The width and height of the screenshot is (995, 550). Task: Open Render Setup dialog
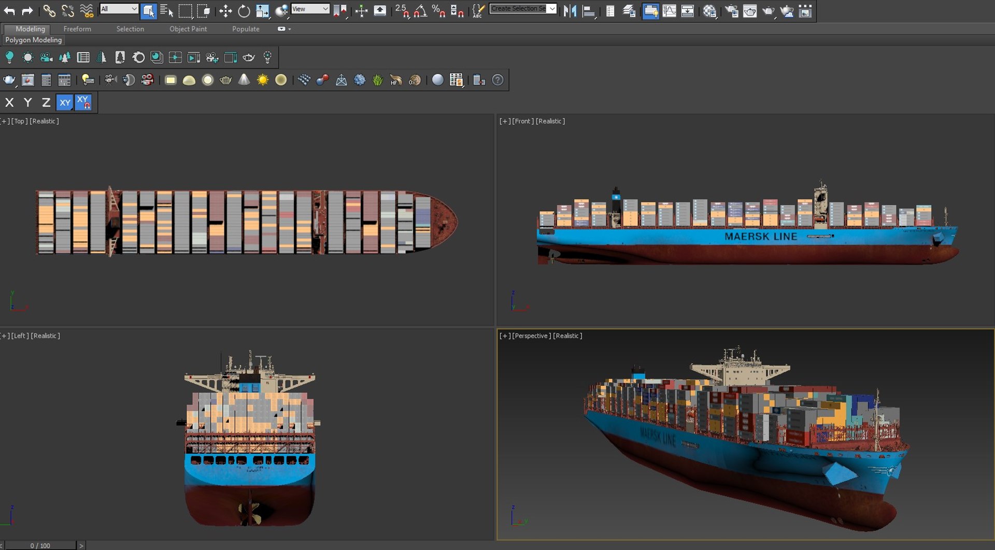(731, 11)
